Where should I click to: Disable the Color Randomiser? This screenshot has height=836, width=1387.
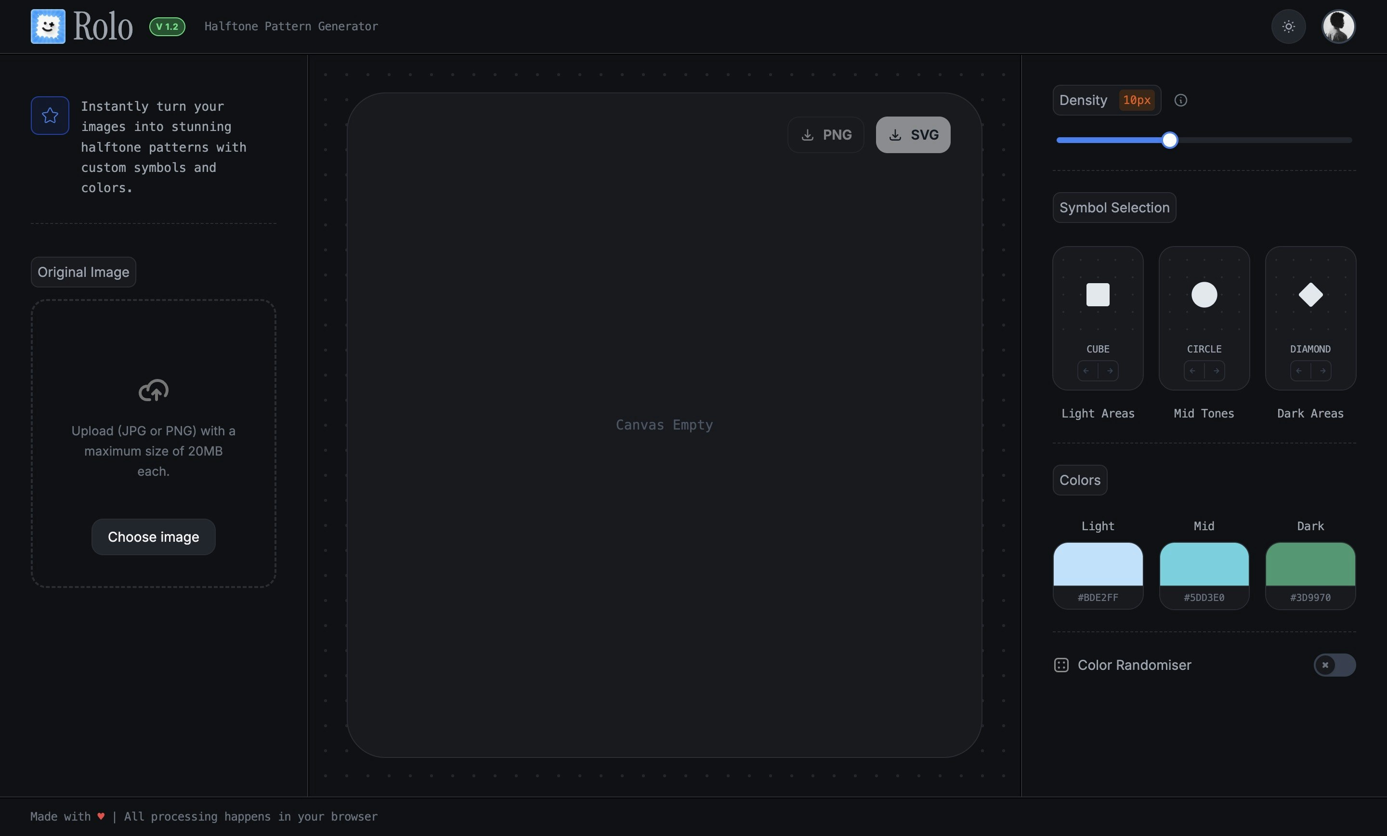[x=1335, y=666]
